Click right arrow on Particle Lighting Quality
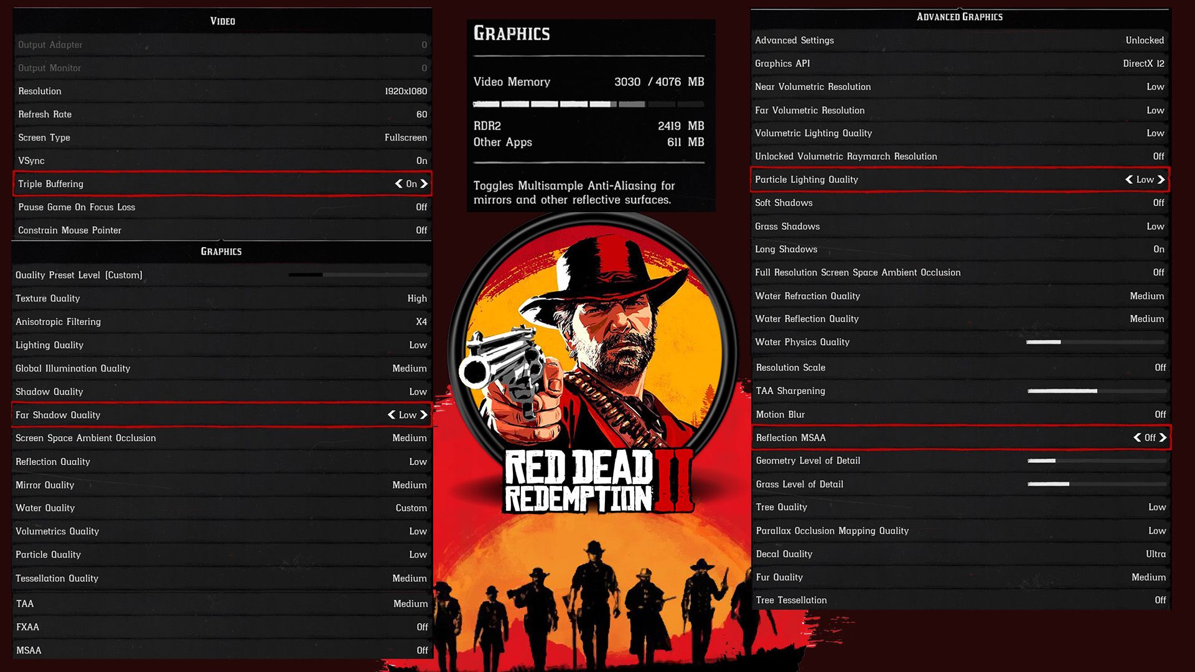Image resolution: width=1195 pixels, height=672 pixels. (x=1161, y=180)
